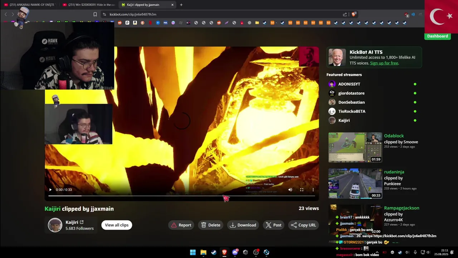Bookmark this page in the address bar

(x=95, y=14)
